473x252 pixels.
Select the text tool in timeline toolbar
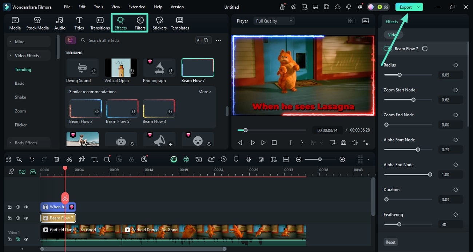tap(94, 159)
